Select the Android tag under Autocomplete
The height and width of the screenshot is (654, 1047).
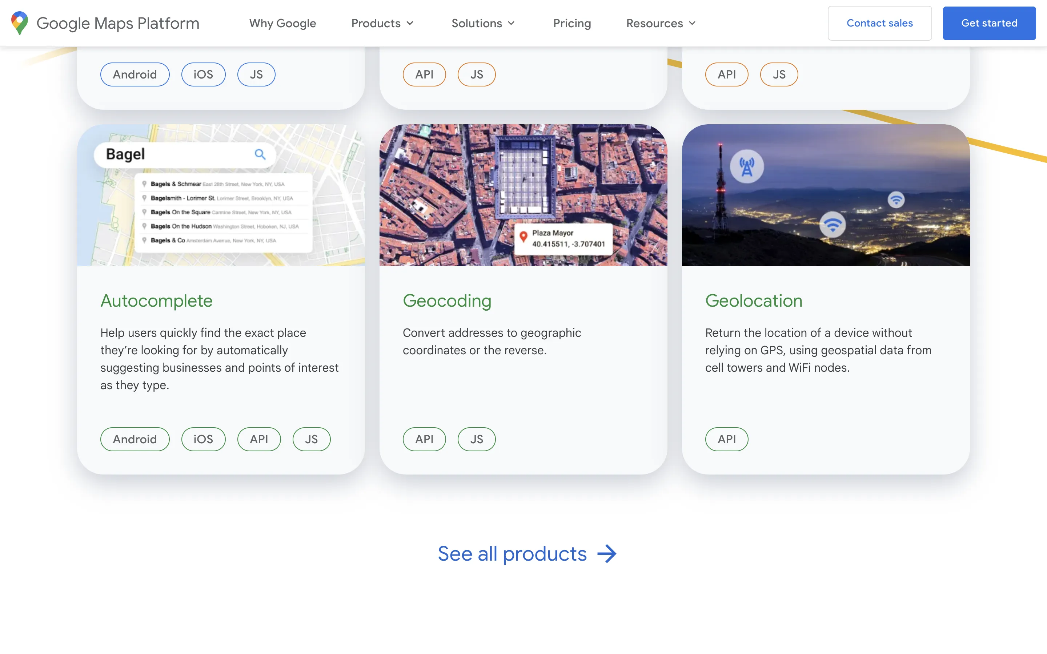click(135, 439)
